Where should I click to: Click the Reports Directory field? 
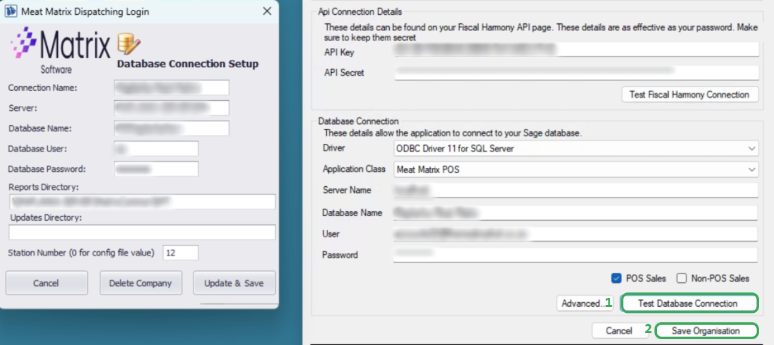pos(142,202)
